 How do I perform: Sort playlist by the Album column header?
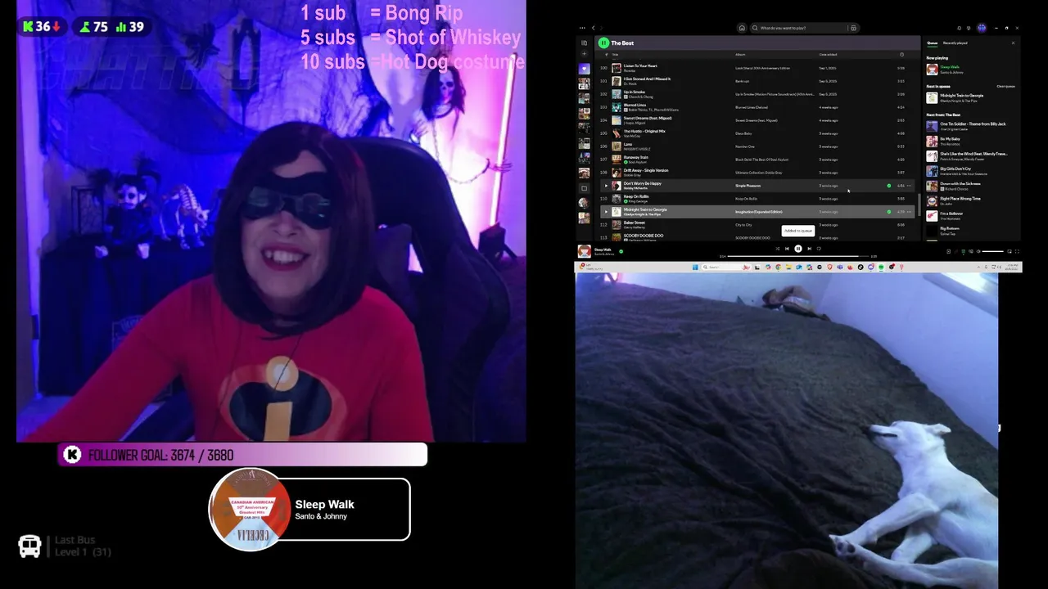(740, 55)
